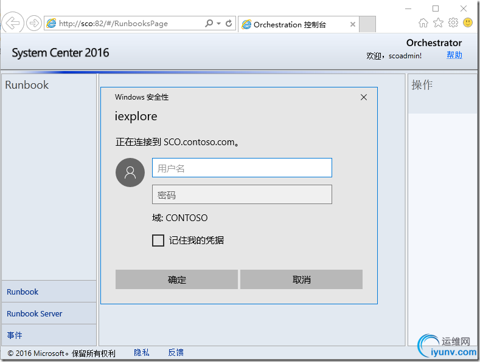The height and width of the screenshot is (362, 480).
Task: Click the 密码 password field
Action: pos(242,194)
